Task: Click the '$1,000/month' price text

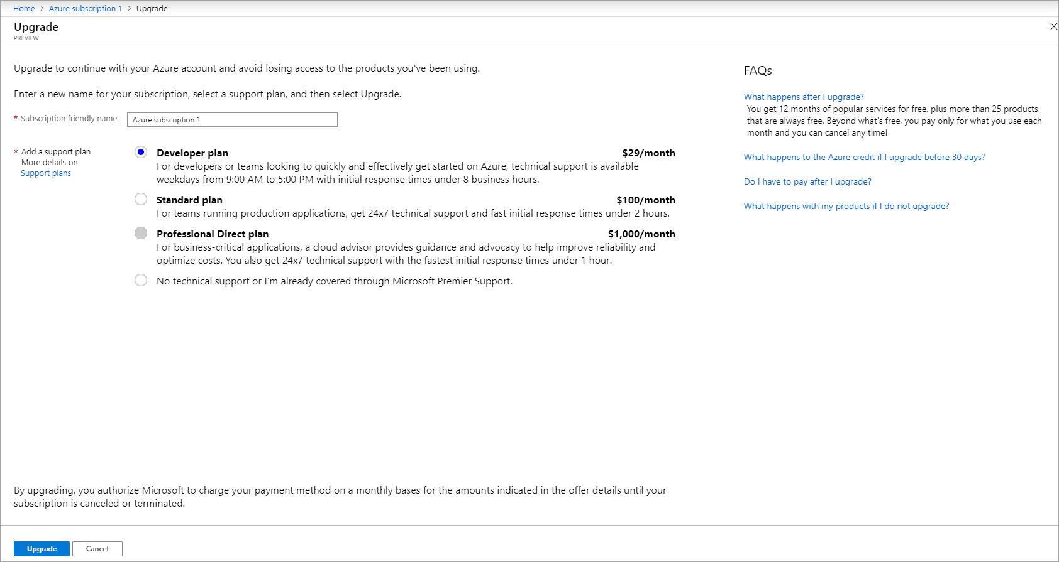Action: (x=641, y=234)
